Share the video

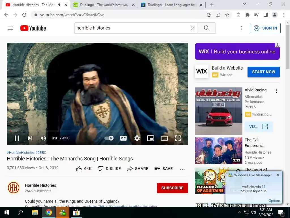138,169
